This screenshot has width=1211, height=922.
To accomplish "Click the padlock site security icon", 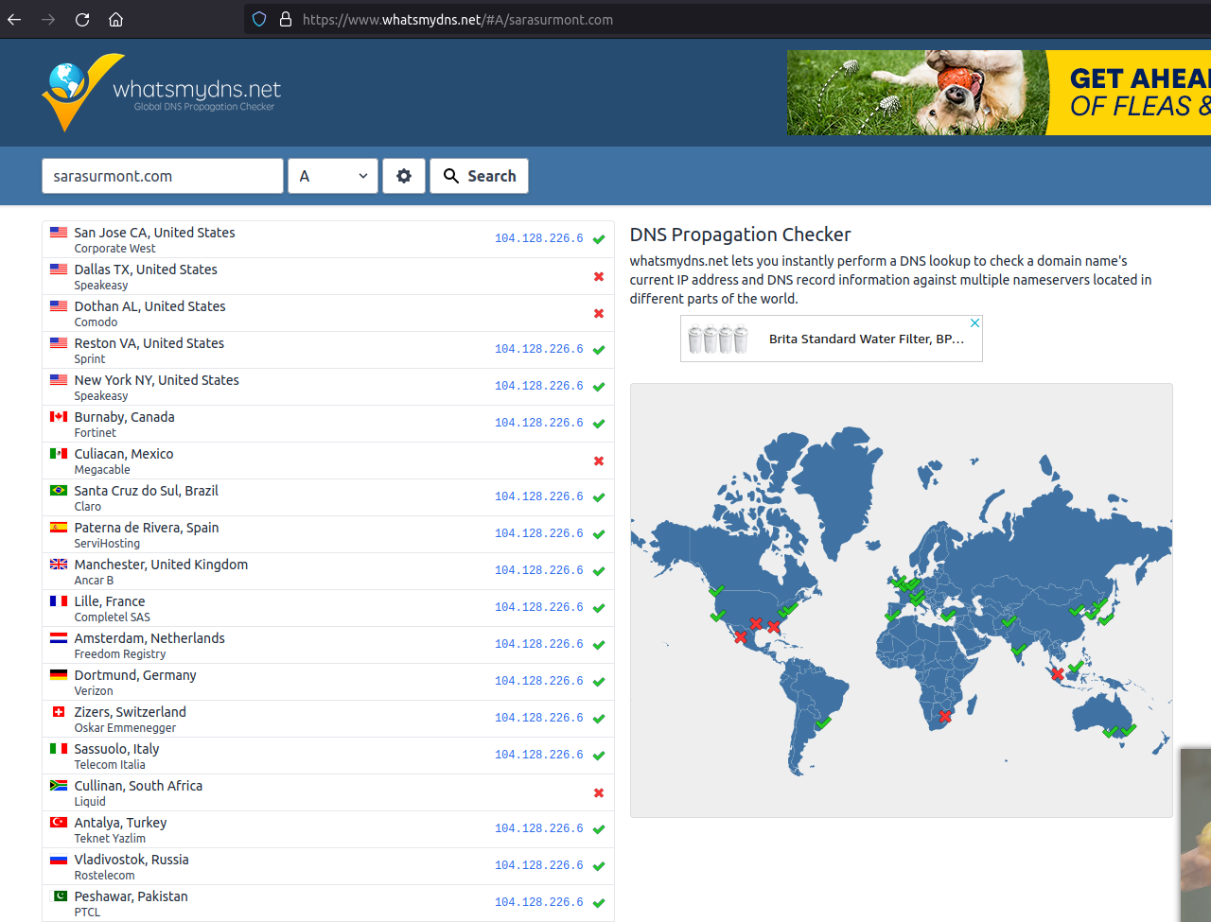I will point(285,19).
